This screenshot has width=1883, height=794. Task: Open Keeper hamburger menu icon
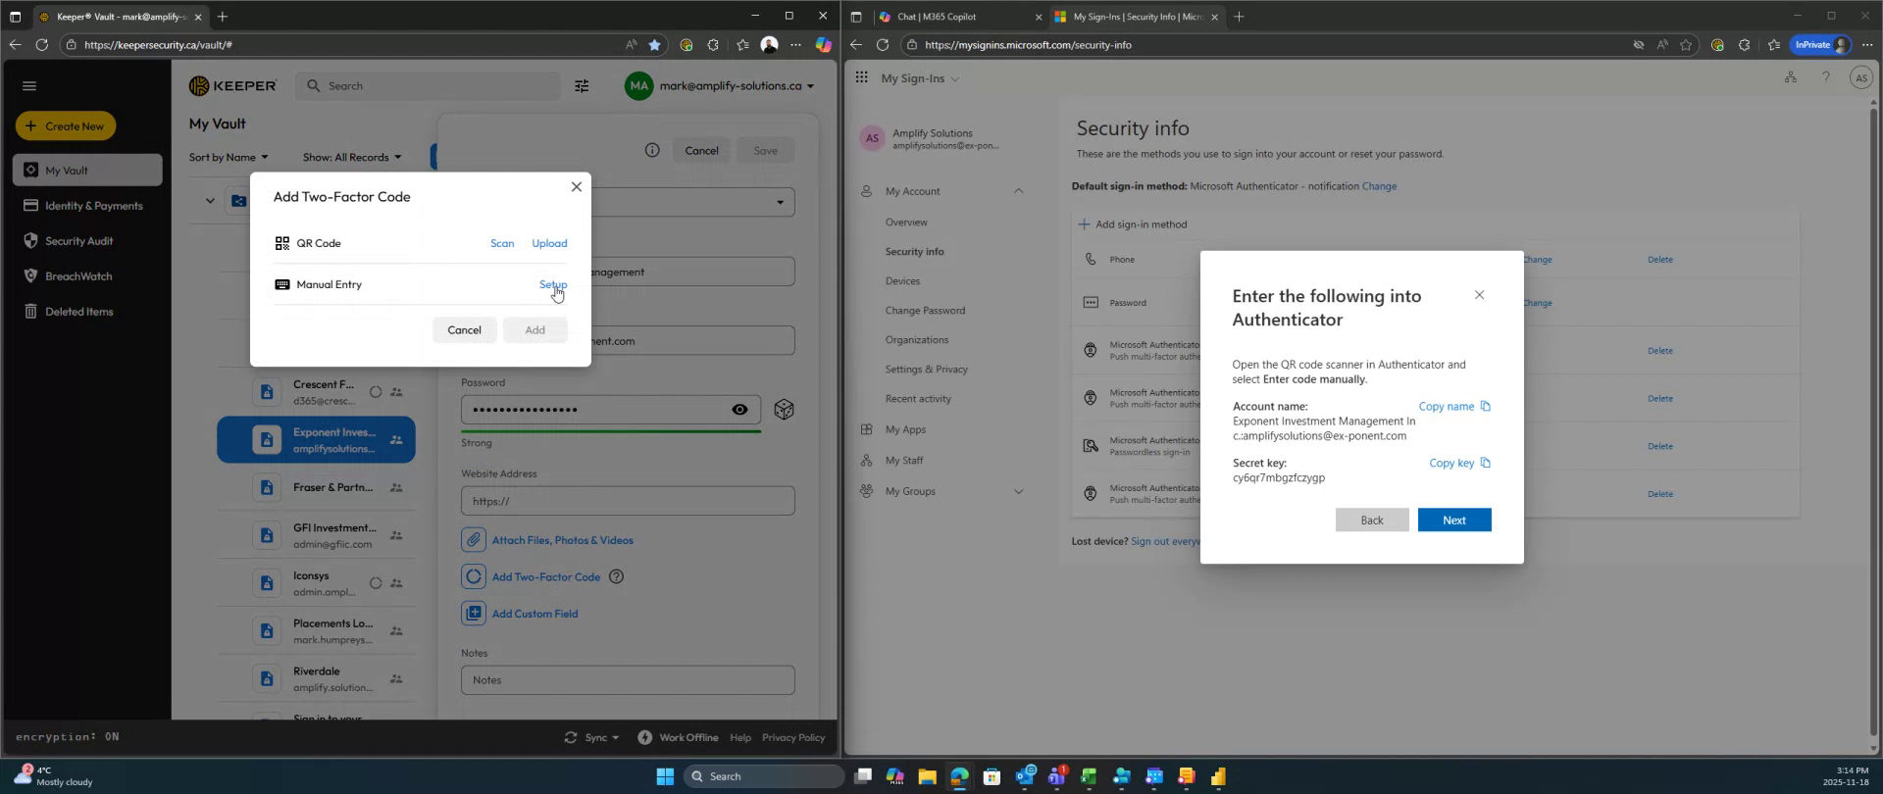point(29,86)
